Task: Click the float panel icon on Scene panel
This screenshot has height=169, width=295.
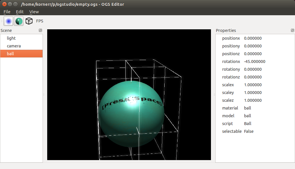Action: tap(40, 30)
